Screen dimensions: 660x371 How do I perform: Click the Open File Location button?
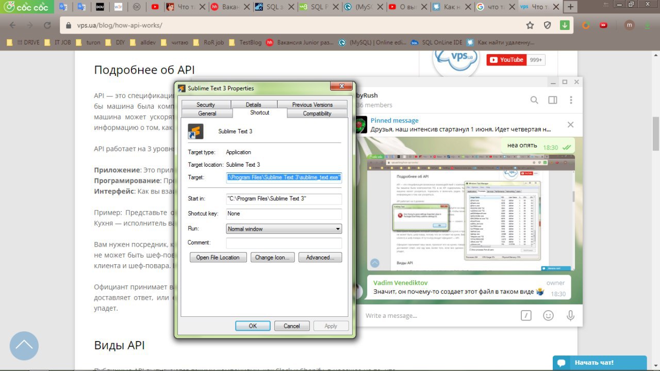(x=218, y=257)
